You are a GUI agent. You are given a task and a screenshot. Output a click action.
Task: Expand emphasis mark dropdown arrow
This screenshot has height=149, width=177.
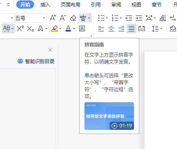pos(13,28)
